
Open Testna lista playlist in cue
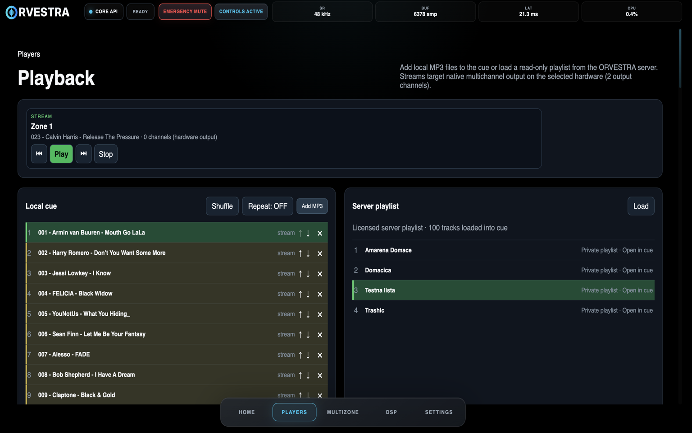coord(503,290)
